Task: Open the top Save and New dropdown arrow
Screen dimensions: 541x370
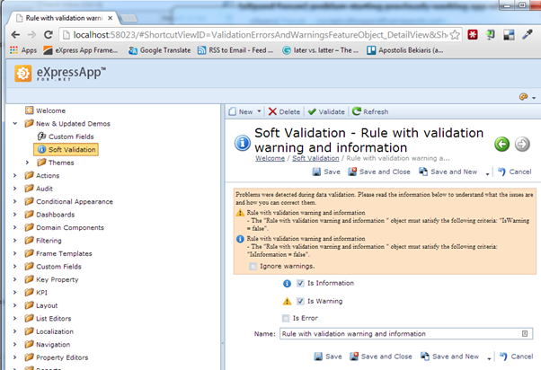Action: coord(487,173)
